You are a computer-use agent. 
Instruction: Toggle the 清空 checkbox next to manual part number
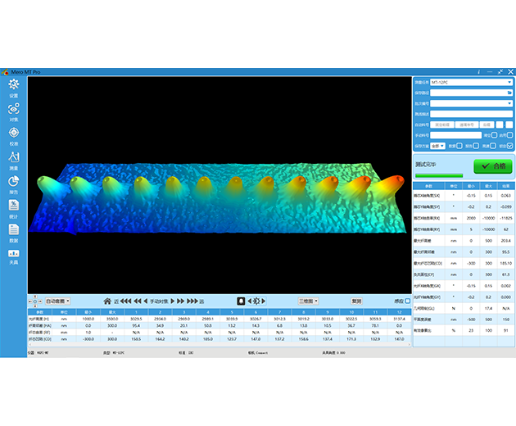coord(494,135)
